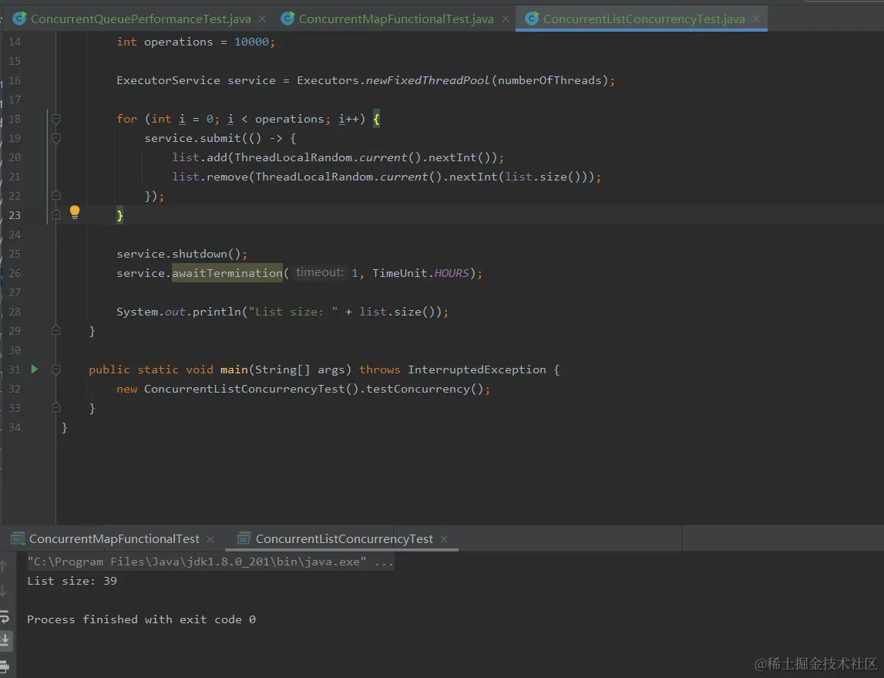Screen dimensions: 884x678
Task: Collapse the for loop at line 18
Action: pyautogui.click(x=55, y=119)
